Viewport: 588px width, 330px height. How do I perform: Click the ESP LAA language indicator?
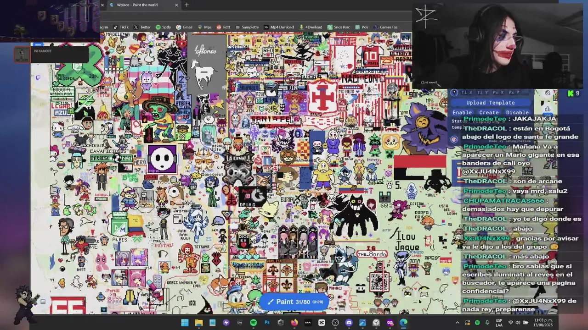499,323
